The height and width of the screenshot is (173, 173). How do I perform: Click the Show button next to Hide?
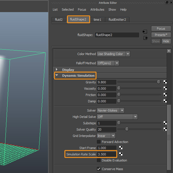click(156, 41)
